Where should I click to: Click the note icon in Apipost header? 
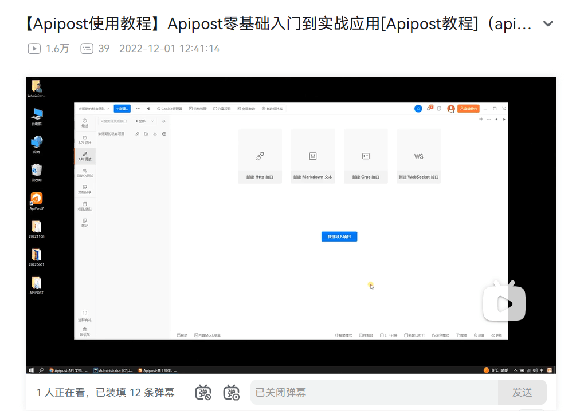[440, 109]
